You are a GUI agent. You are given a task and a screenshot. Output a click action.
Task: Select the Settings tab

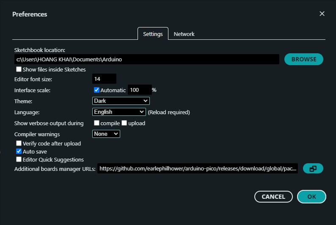[x=153, y=34]
